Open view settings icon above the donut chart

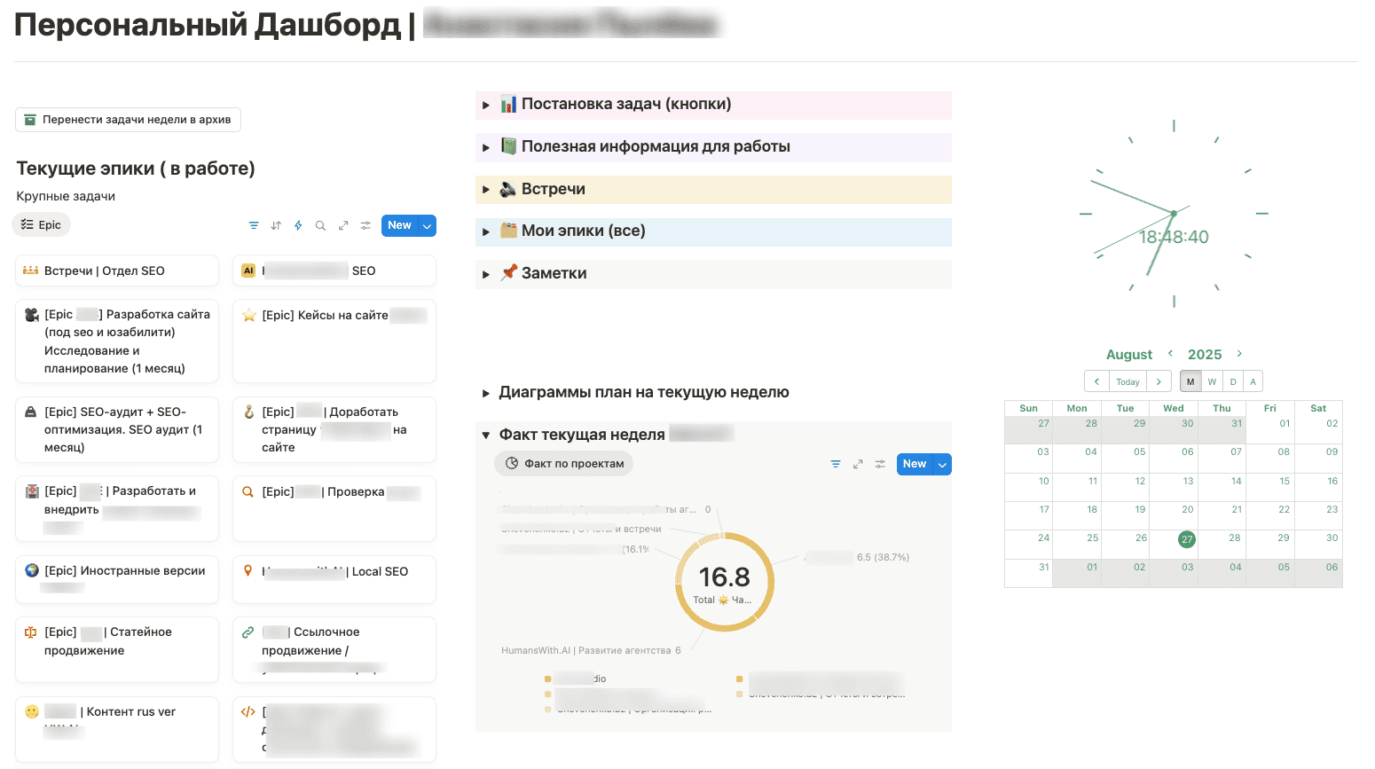880,464
